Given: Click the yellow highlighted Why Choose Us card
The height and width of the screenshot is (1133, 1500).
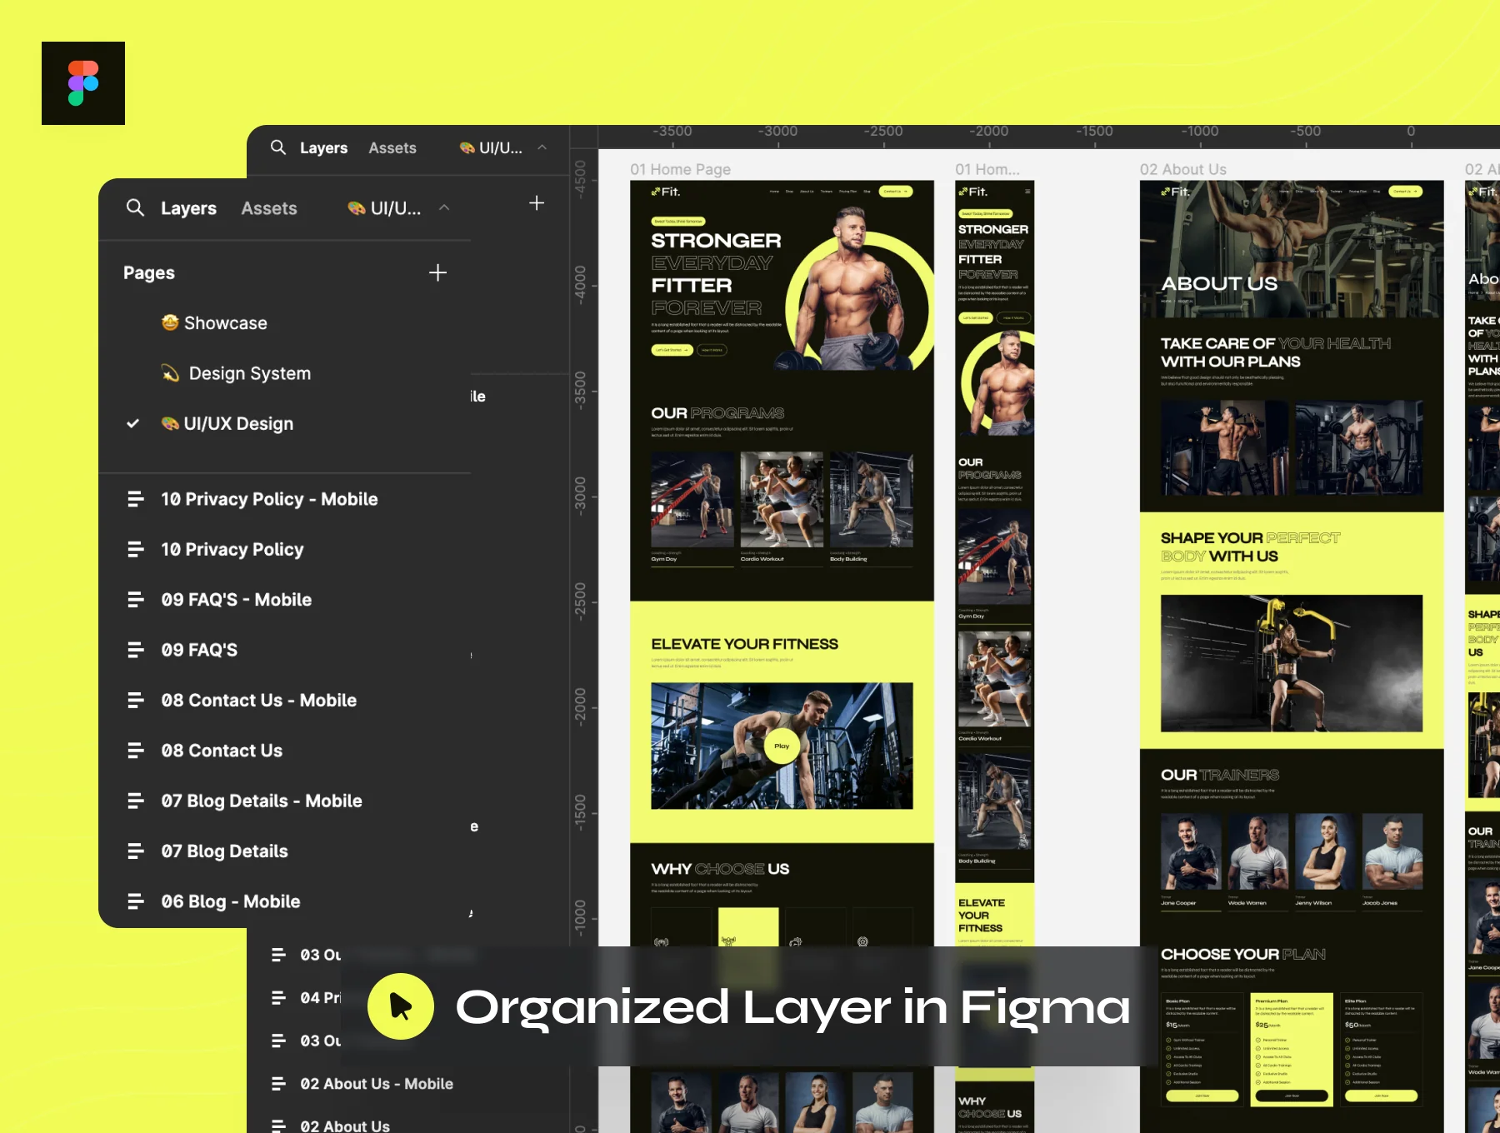Looking at the screenshot, I should pyautogui.click(x=748, y=927).
